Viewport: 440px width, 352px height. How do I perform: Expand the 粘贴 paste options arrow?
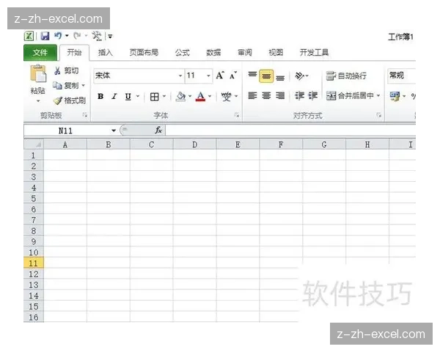(x=38, y=100)
